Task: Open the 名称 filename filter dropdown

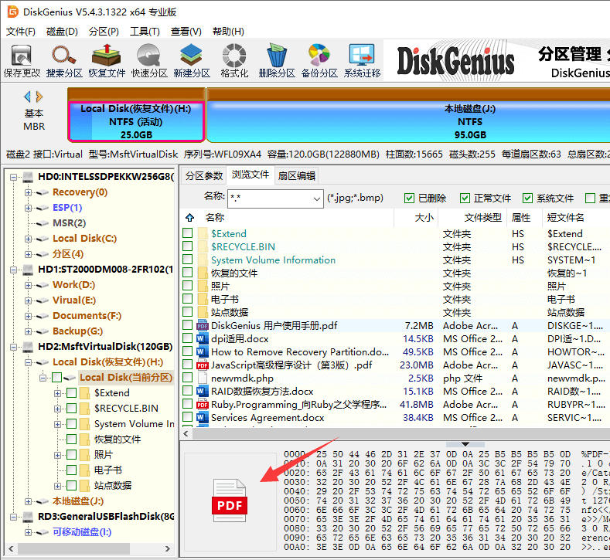Action: tap(317, 199)
